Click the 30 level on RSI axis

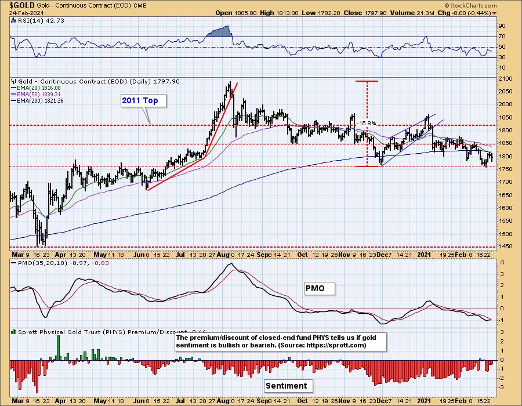(502, 57)
